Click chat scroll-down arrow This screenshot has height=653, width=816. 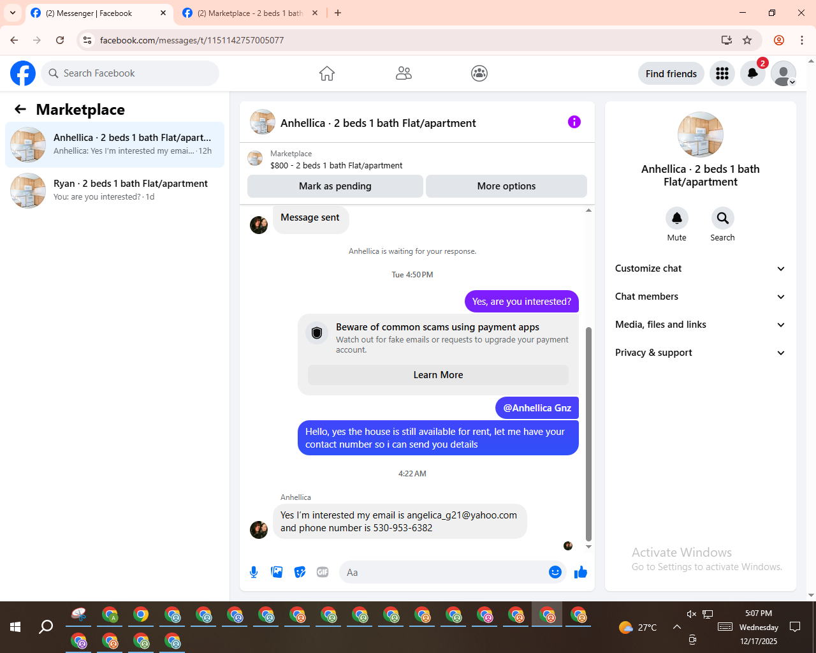[x=588, y=547]
